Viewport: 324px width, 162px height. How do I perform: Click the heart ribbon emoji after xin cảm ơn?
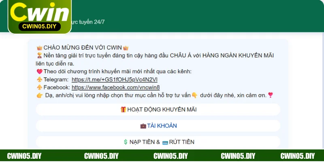coord(271,95)
